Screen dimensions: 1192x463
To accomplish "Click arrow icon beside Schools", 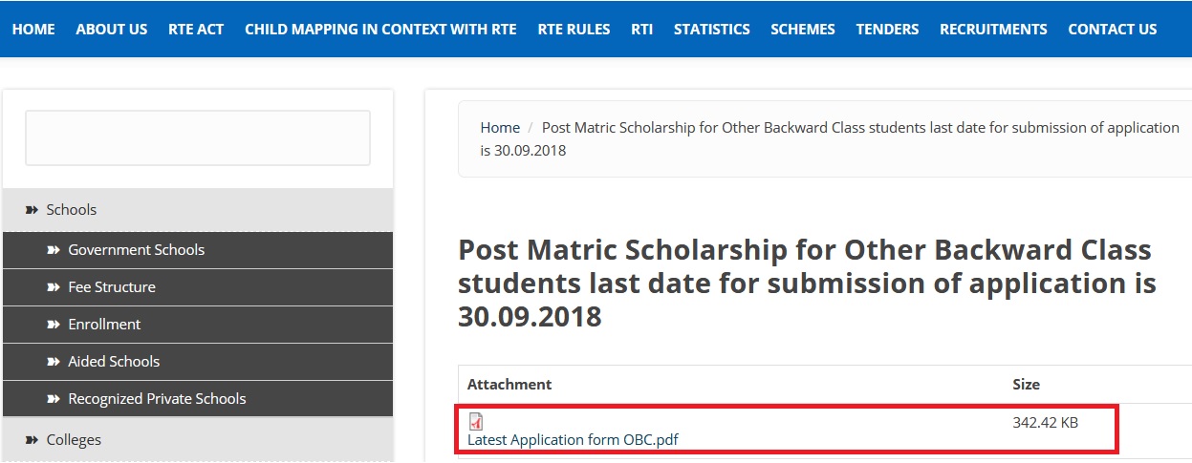I will pos(32,210).
